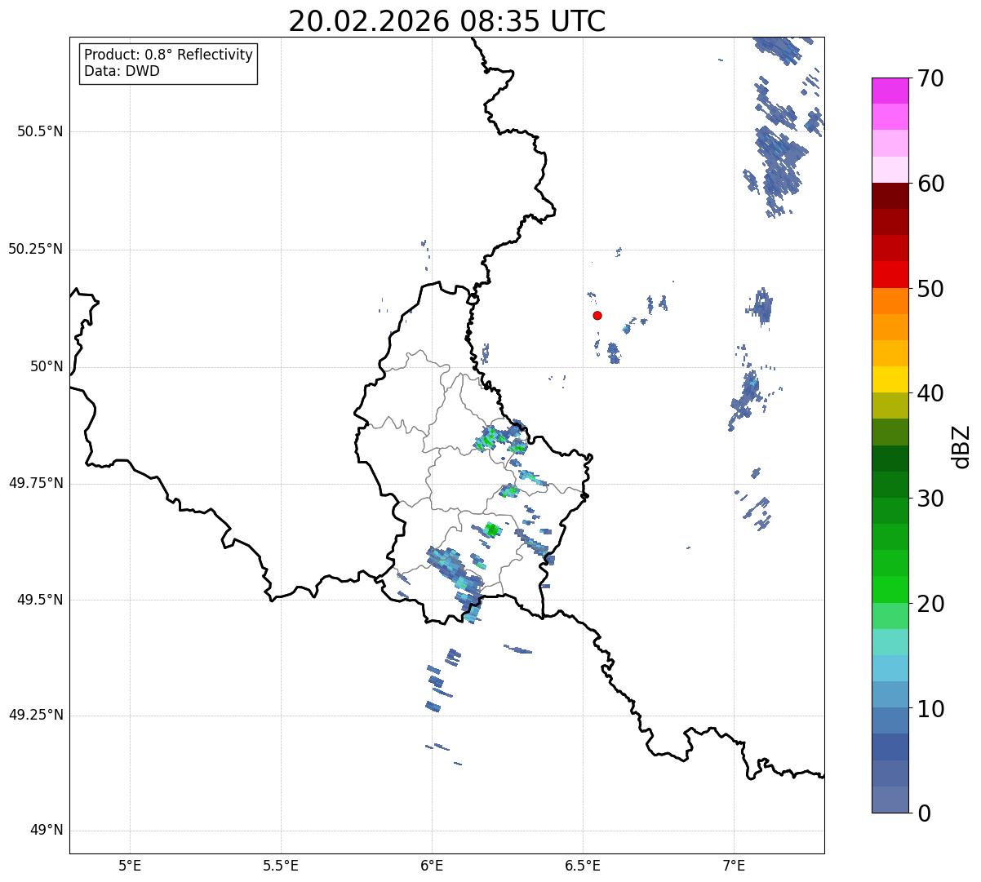Click the 50.25°N latitude label
981x882 pixels.
pos(35,249)
